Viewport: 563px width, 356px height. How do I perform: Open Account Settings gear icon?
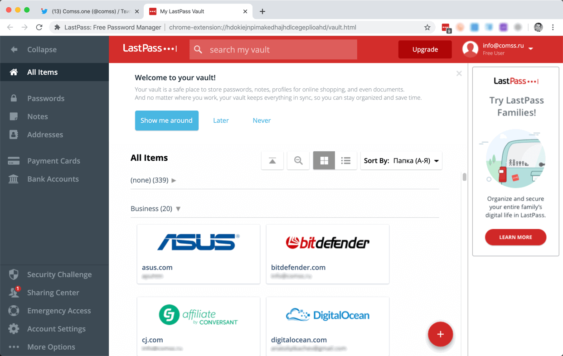pyautogui.click(x=14, y=329)
